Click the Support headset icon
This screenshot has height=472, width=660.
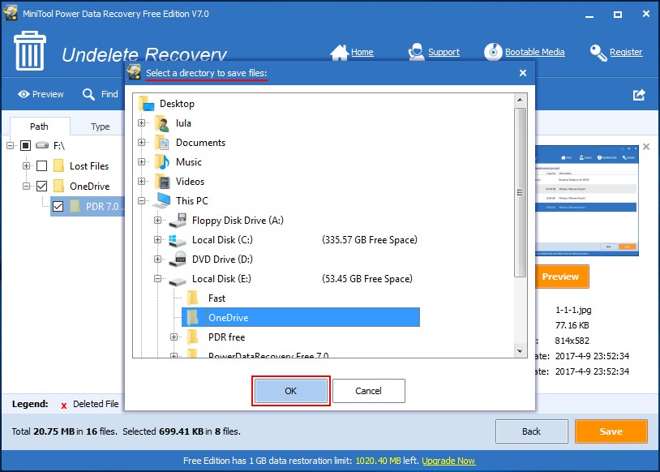pos(416,52)
